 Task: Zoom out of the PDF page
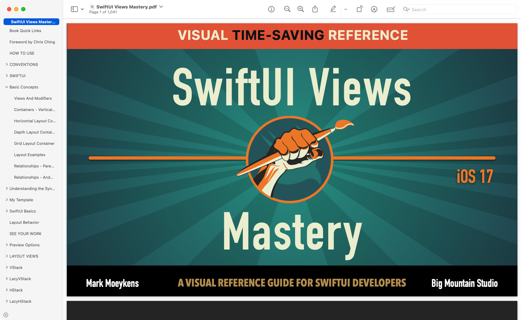(x=287, y=10)
